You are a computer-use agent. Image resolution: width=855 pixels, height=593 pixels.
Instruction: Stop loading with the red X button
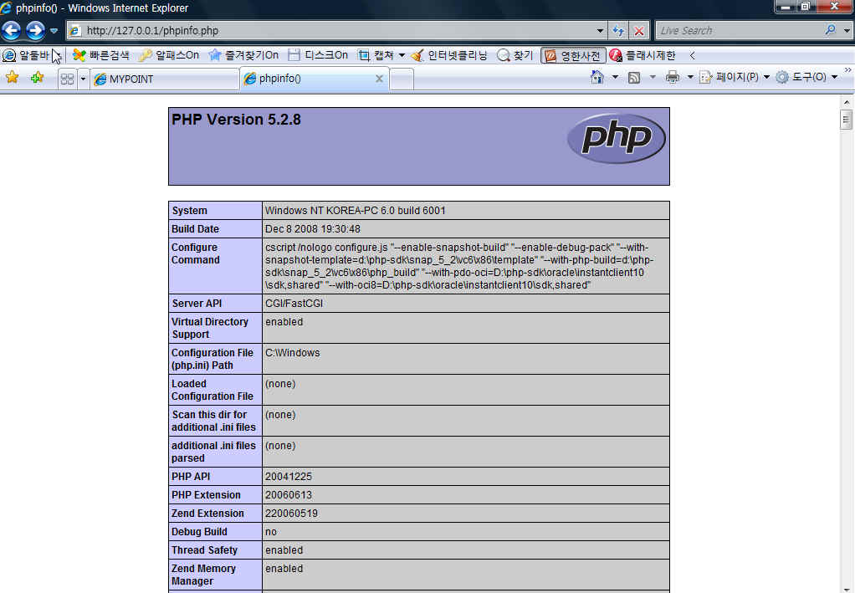[638, 31]
